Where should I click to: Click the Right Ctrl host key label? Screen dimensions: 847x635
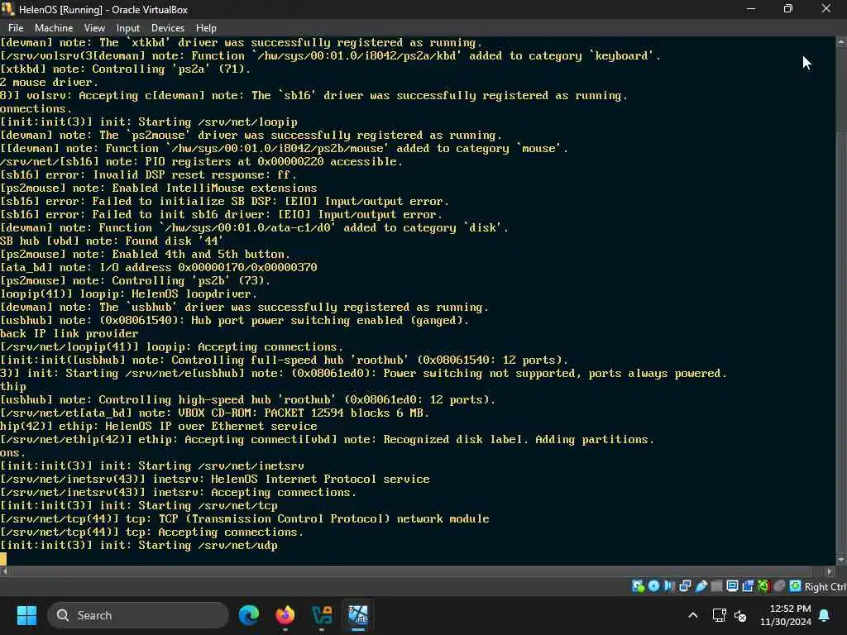[x=825, y=586]
